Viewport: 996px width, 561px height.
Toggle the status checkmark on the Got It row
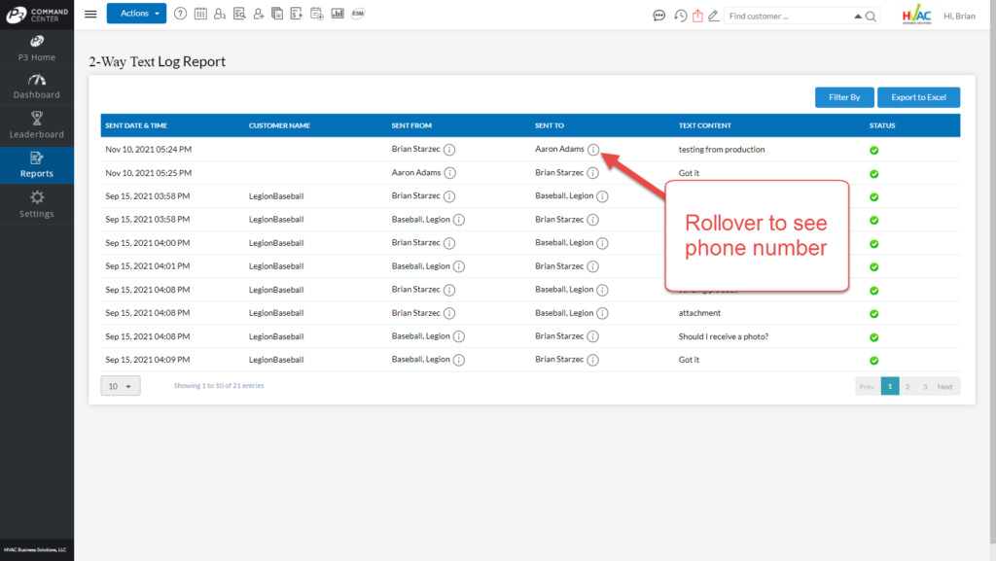coord(873,173)
